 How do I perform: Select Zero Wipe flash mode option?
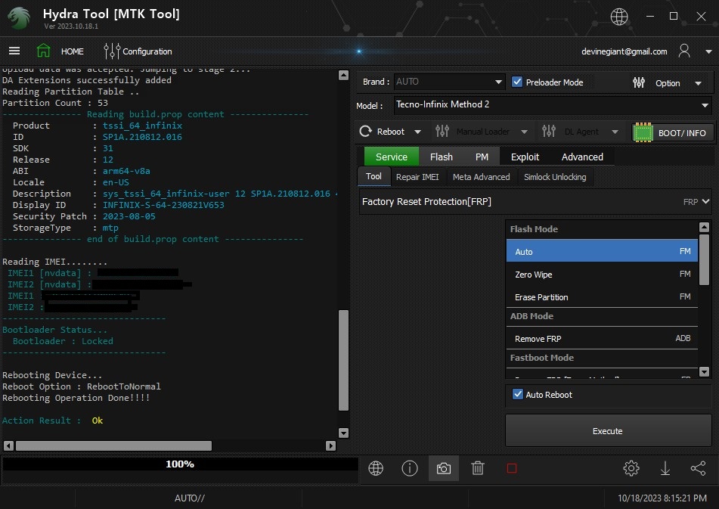[x=602, y=275]
